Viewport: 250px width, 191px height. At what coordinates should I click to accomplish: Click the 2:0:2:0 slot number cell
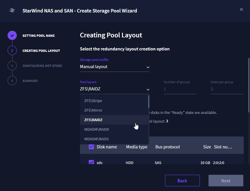pyautogui.click(x=218, y=163)
